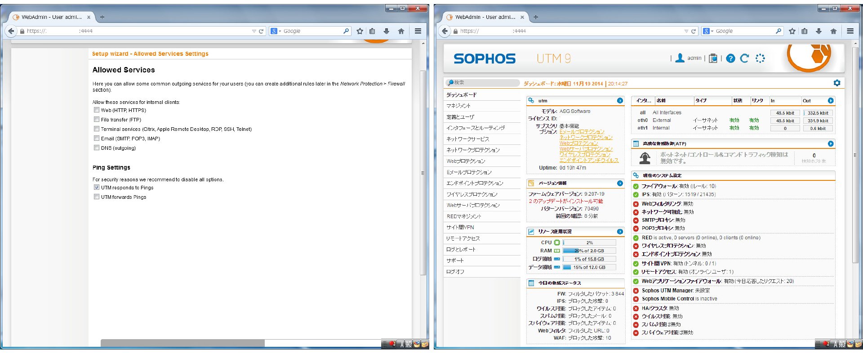Click the CPU chip icon
The width and height of the screenshot is (863, 354).
pyautogui.click(x=557, y=242)
